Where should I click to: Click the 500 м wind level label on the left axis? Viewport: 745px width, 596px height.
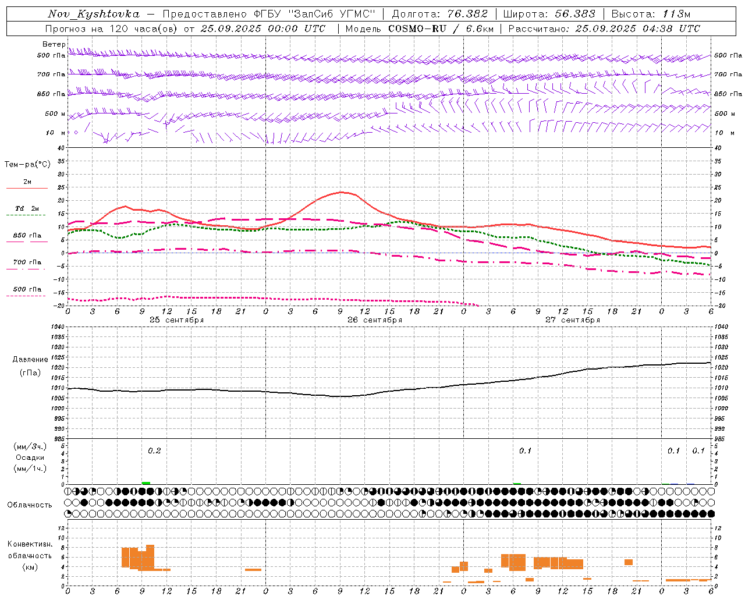pos(55,114)
